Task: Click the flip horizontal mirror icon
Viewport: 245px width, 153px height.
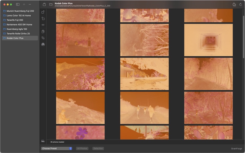Action: point(43,25)
